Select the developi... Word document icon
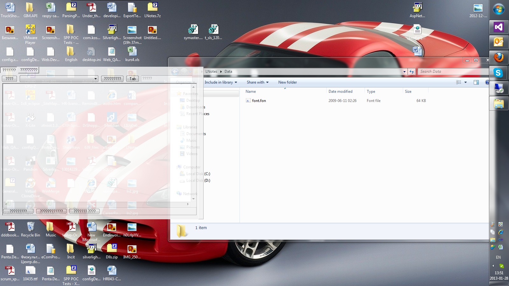 tap(112, 10)
